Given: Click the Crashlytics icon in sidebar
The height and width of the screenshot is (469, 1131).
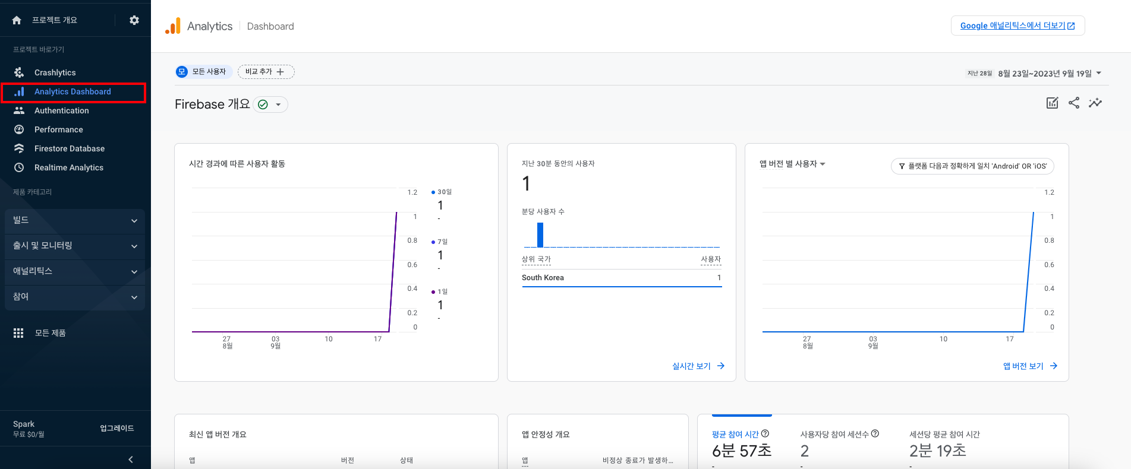Looking at the screenshot, I should pyautogui.click(x=19, y=72).
